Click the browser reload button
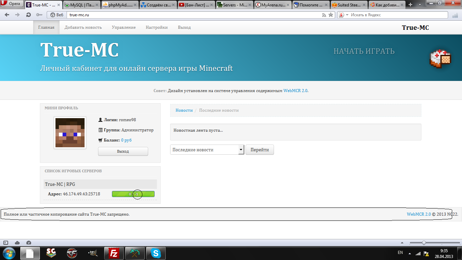 (x=28, y=15)
